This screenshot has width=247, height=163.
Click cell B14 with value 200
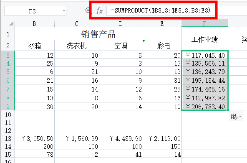[35, 146]
